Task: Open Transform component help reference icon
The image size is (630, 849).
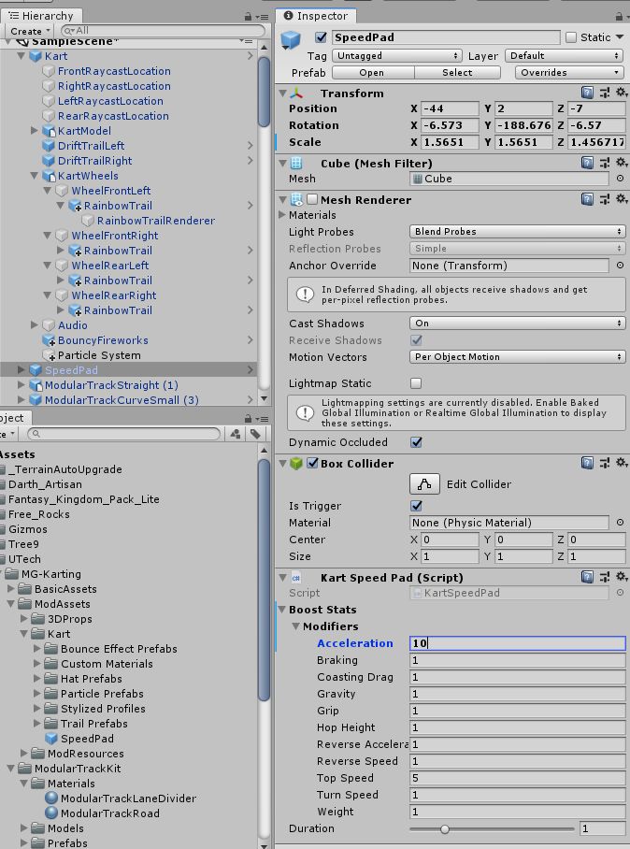Action: point(587,94)
